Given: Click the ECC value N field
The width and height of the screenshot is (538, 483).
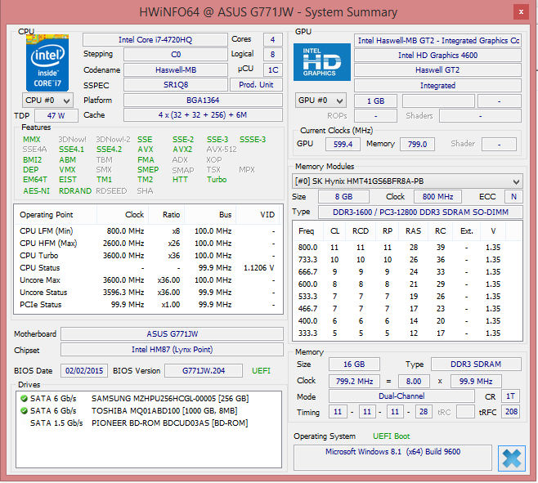Looking at the screenshot, I should click(513, 197).
